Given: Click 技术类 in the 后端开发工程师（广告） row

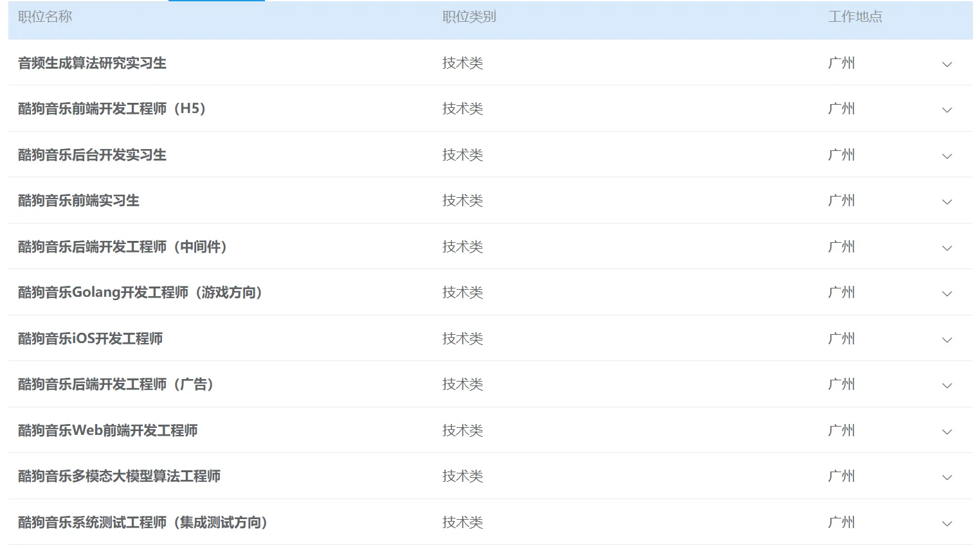Looking at the screenshot, I should click(462, 384).
